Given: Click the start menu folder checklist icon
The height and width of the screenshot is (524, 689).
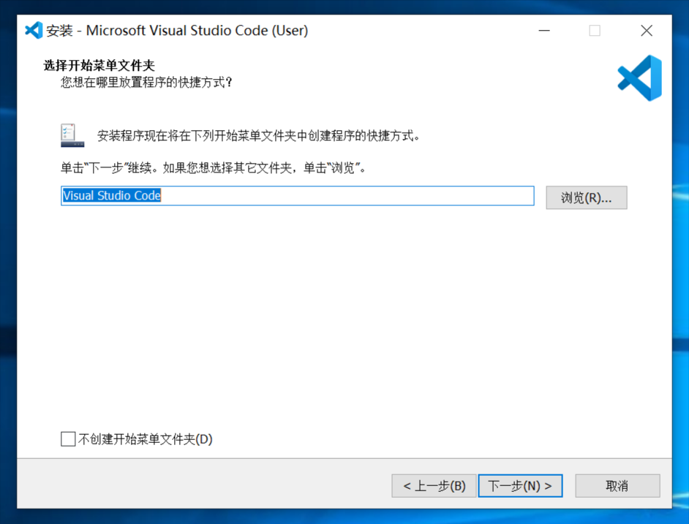Looking at the screenshot, I should [x=72, y=135].
